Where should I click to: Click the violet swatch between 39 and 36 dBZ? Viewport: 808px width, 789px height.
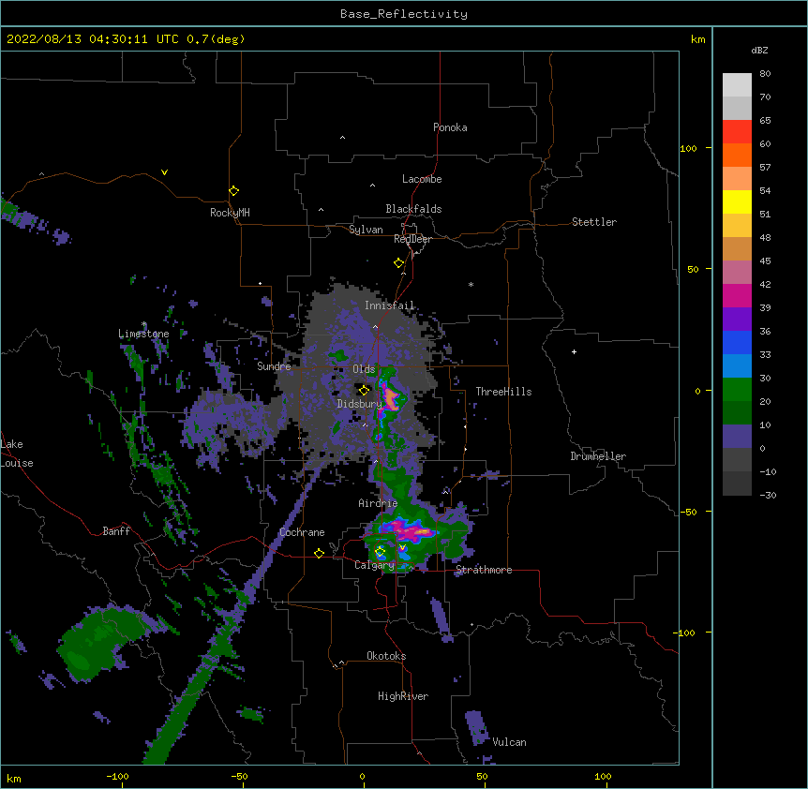(x=737, y=320)
